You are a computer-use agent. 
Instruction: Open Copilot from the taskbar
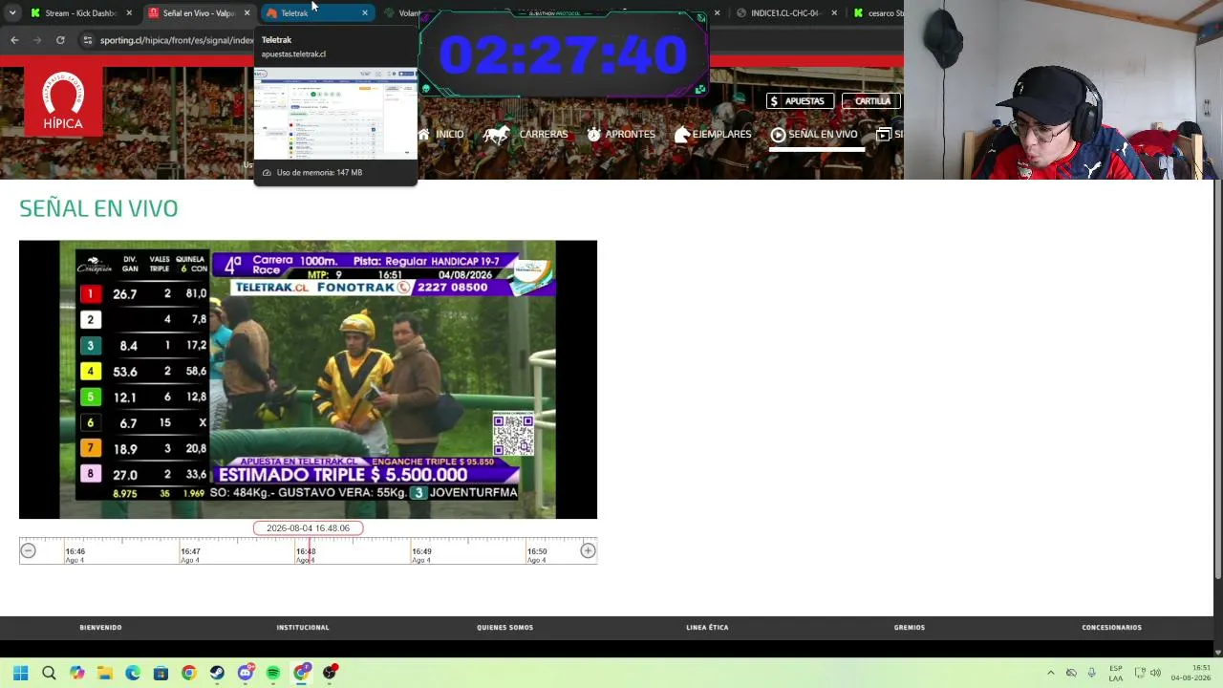coord(76,673)
